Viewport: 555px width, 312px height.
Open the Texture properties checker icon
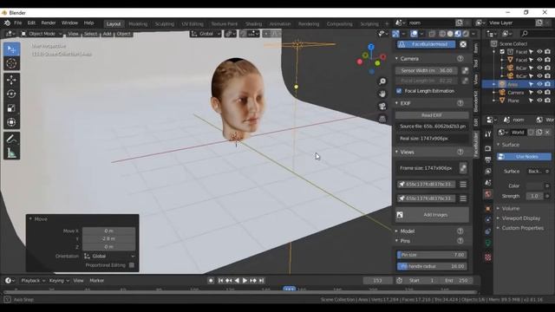(488, 257)
